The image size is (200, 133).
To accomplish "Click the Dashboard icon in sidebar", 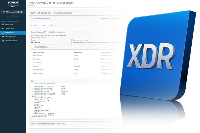I will tap(3, 25).
